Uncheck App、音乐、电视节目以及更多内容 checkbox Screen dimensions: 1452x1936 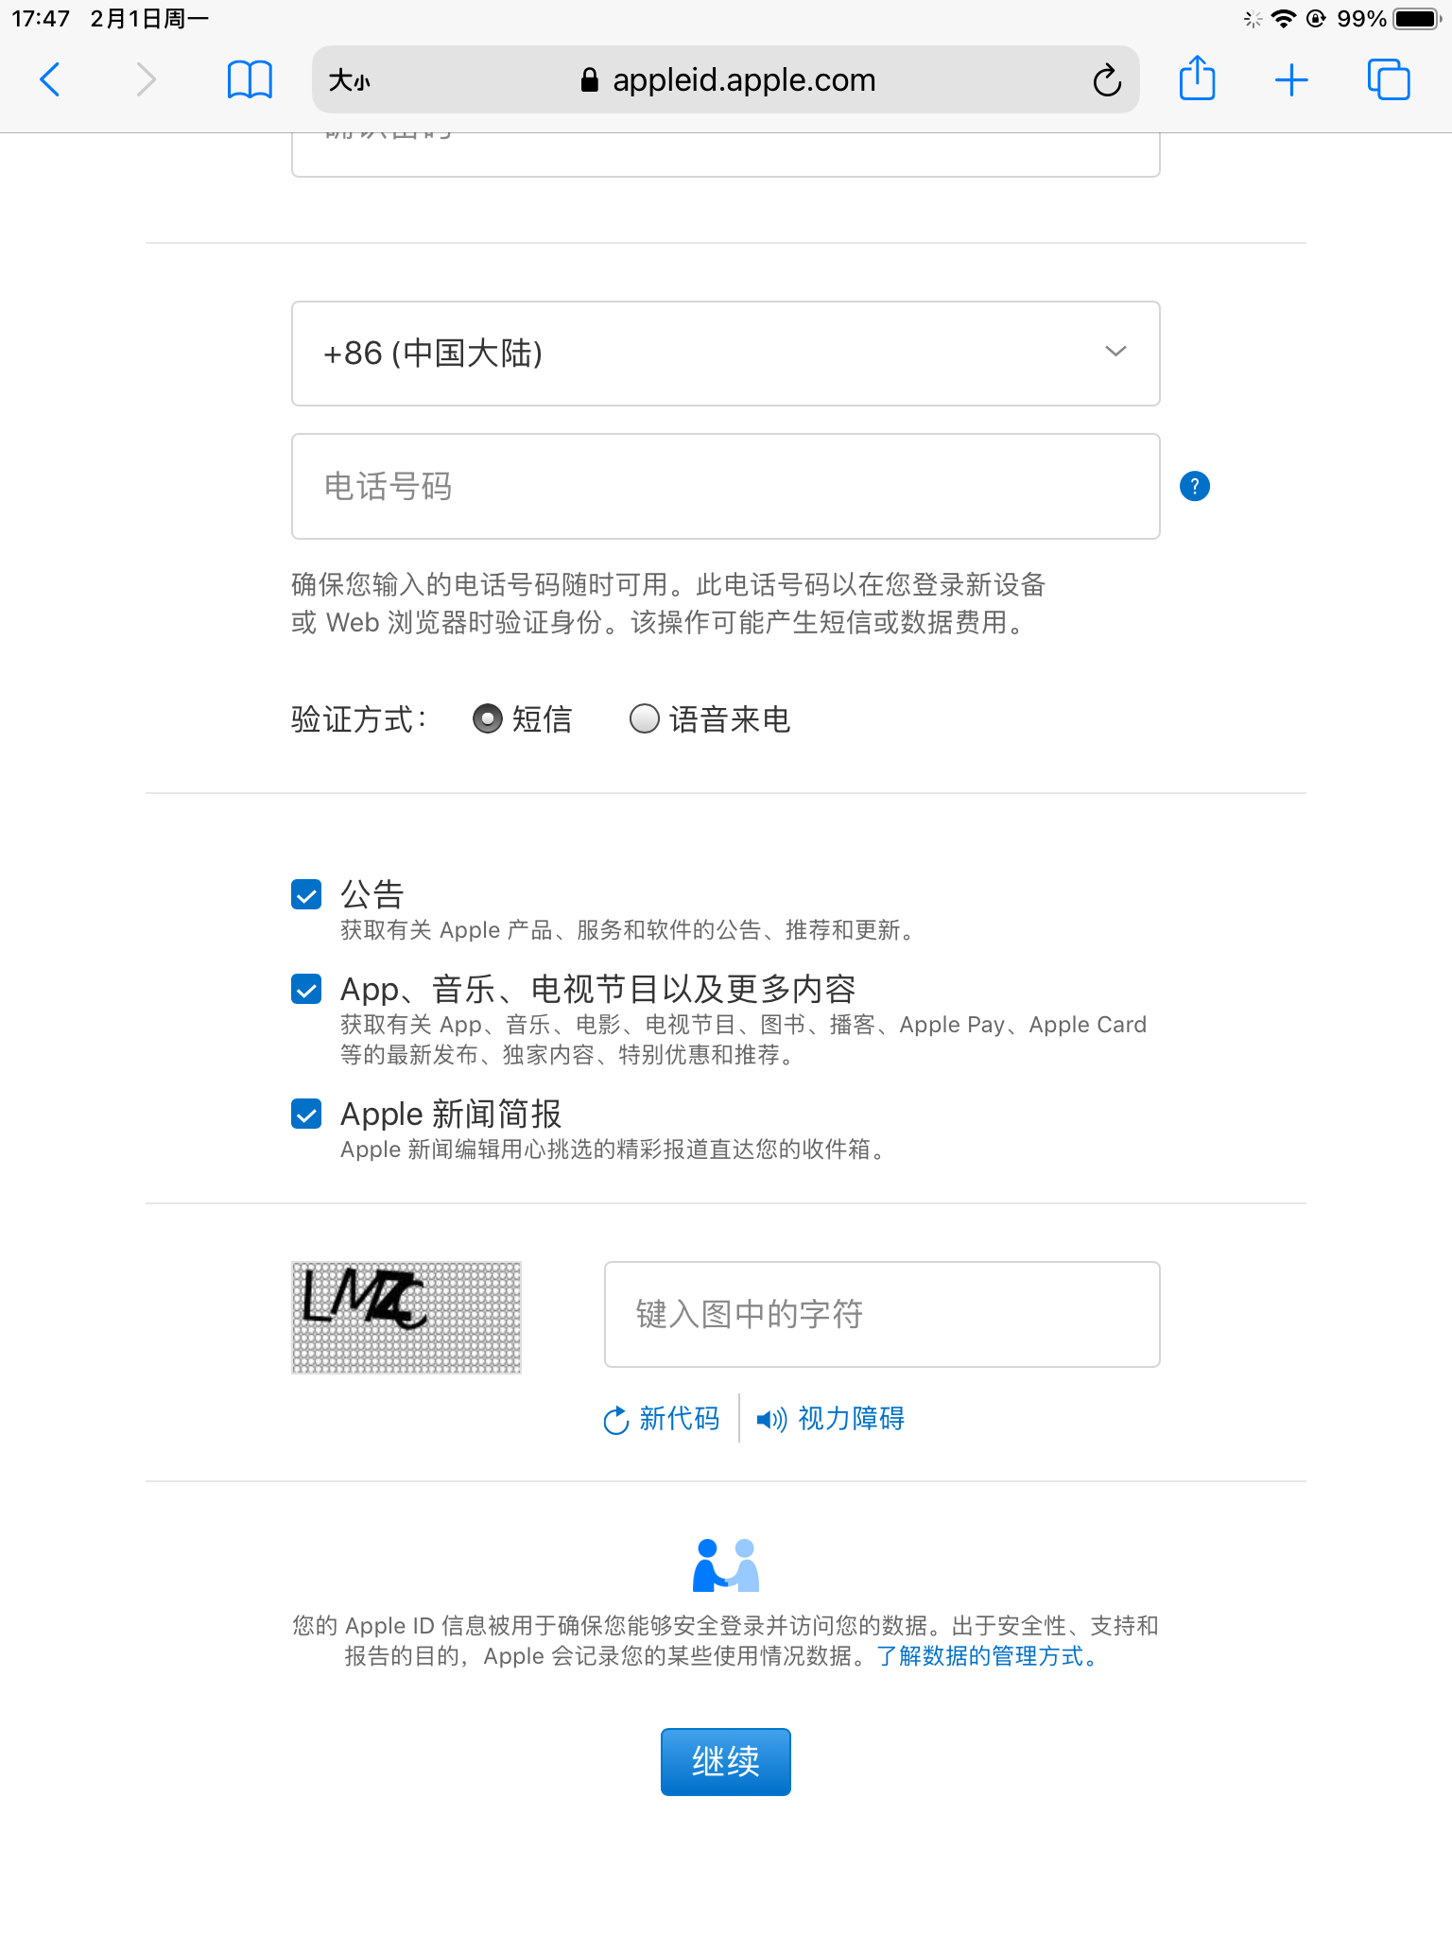[x=306, y=989]
